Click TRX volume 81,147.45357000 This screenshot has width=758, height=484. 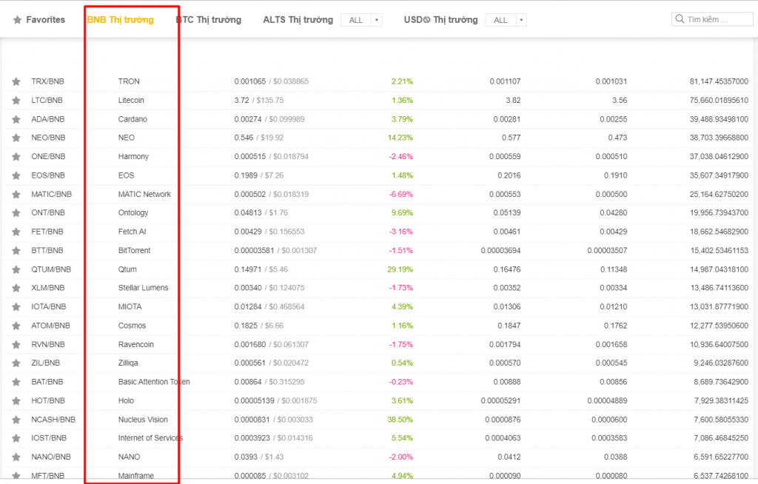[718, 81]
